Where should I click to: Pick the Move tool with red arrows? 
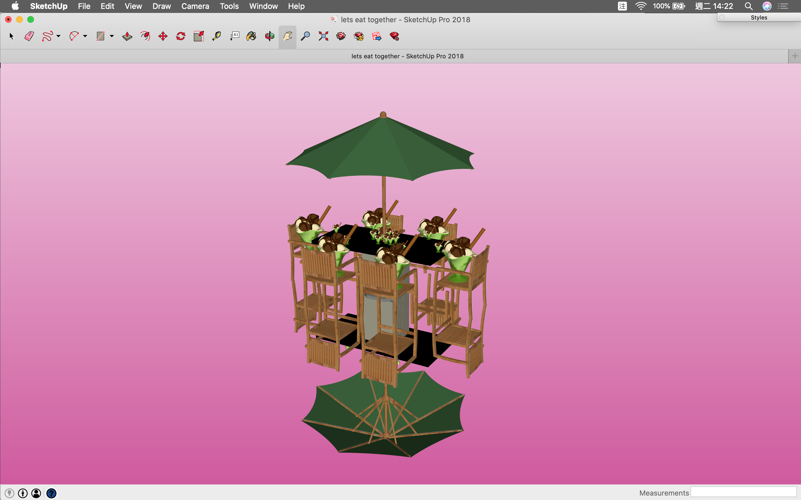click(163, 36)
